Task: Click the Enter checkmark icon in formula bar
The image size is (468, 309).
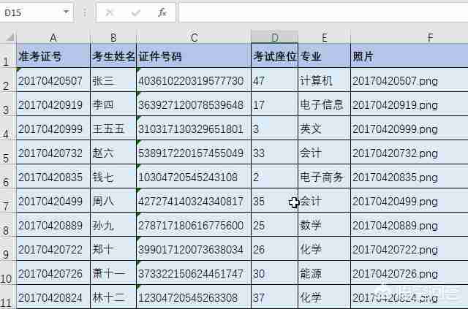Action: click(x=136, y=12)
